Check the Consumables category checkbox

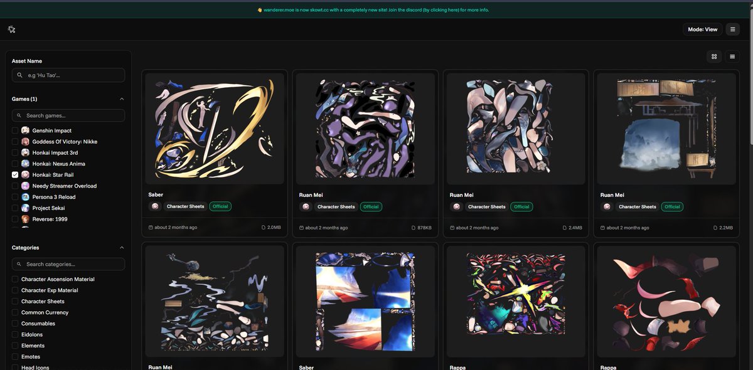(x=15, y=324)
